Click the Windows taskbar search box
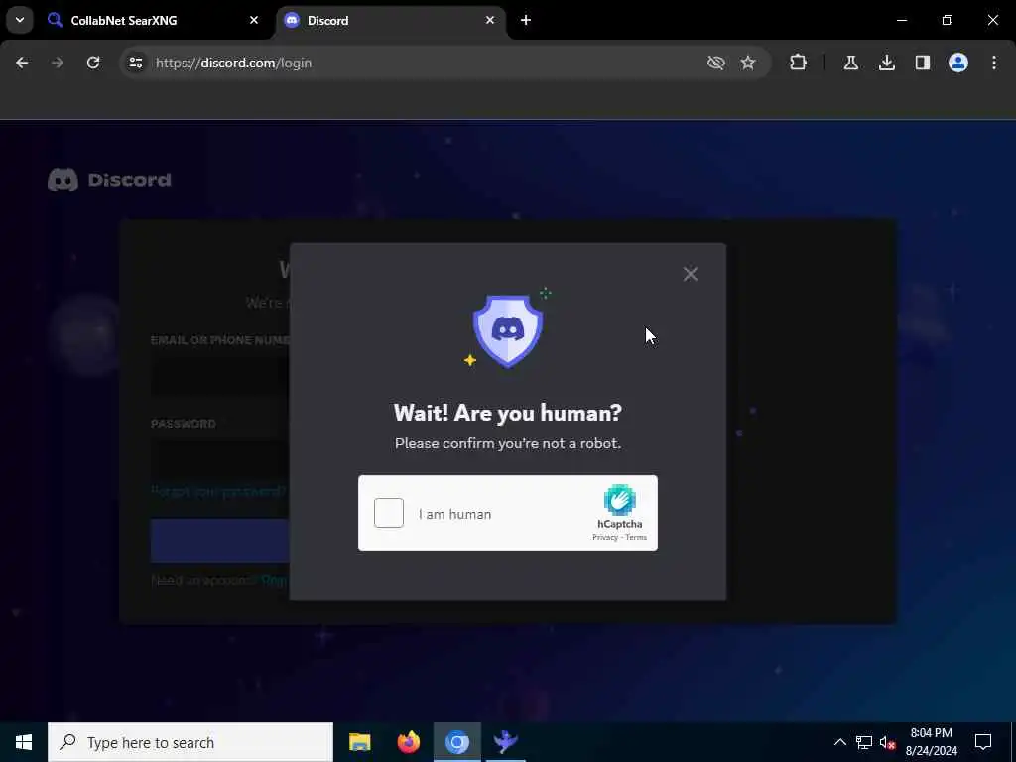The height and width of the screenshot is (762, 1016). [190, 742]
